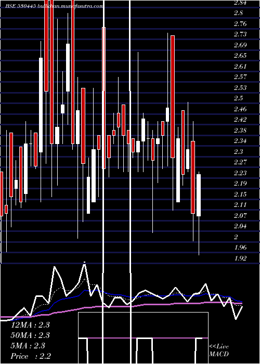Click the 2.11 axis value

point(240,205)
